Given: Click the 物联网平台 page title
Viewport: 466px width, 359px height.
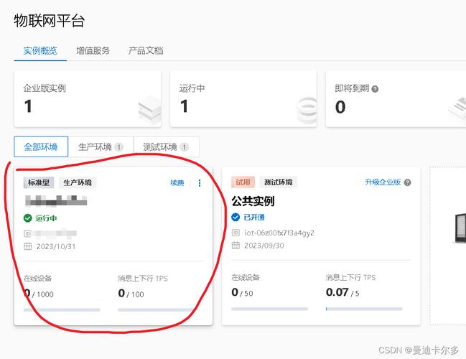Looking at the screenshot, I should tap(50, 21).
